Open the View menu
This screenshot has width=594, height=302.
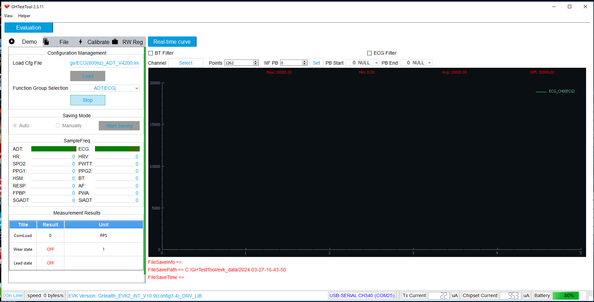(8, 16)
